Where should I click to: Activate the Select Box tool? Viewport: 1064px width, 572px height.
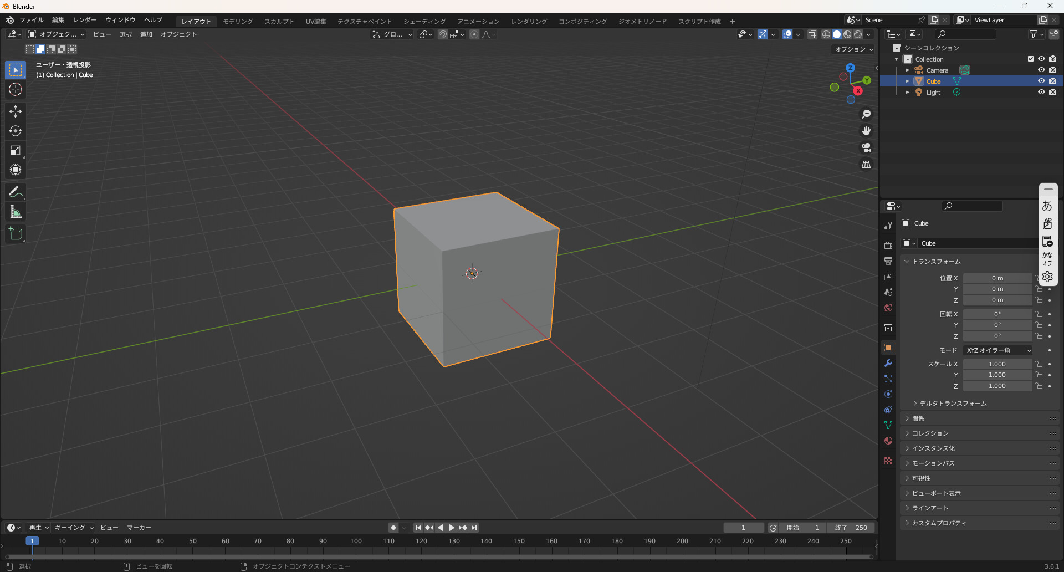[16, 70]
